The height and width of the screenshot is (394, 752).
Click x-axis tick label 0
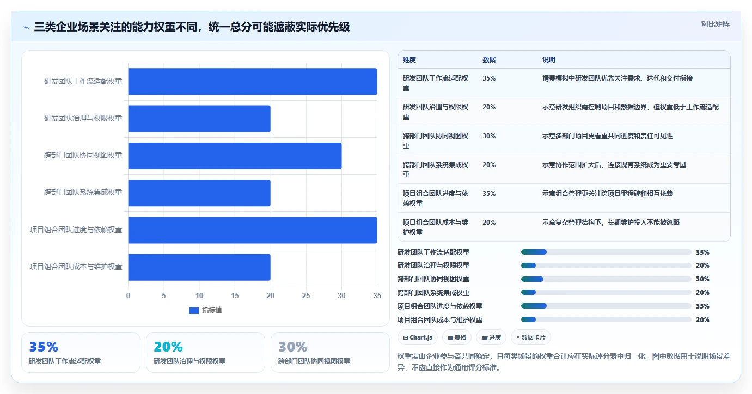pos(129,295)
